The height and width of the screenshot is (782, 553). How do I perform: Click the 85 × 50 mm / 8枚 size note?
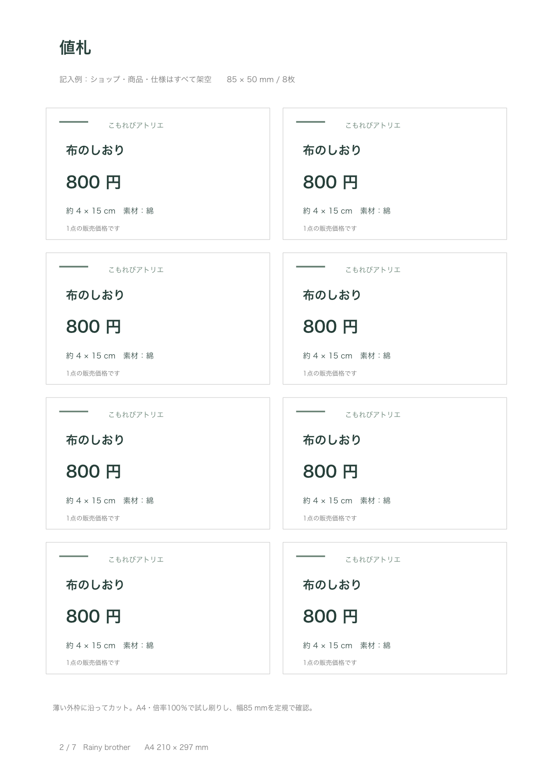[x=261, y=79]
